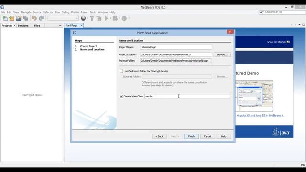Expand the Debug Project dropdown arrow

[x=120, y=18]
